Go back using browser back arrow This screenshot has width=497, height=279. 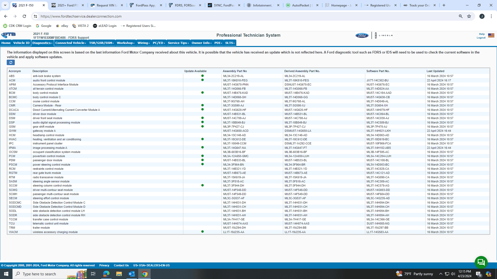point(6,16)
